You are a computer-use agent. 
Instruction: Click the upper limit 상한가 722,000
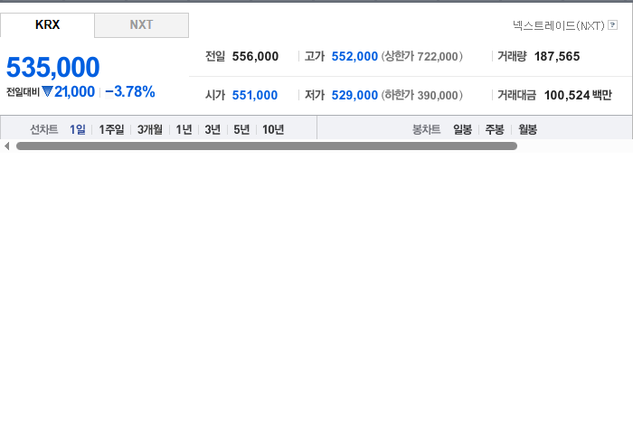click(422, 56)
